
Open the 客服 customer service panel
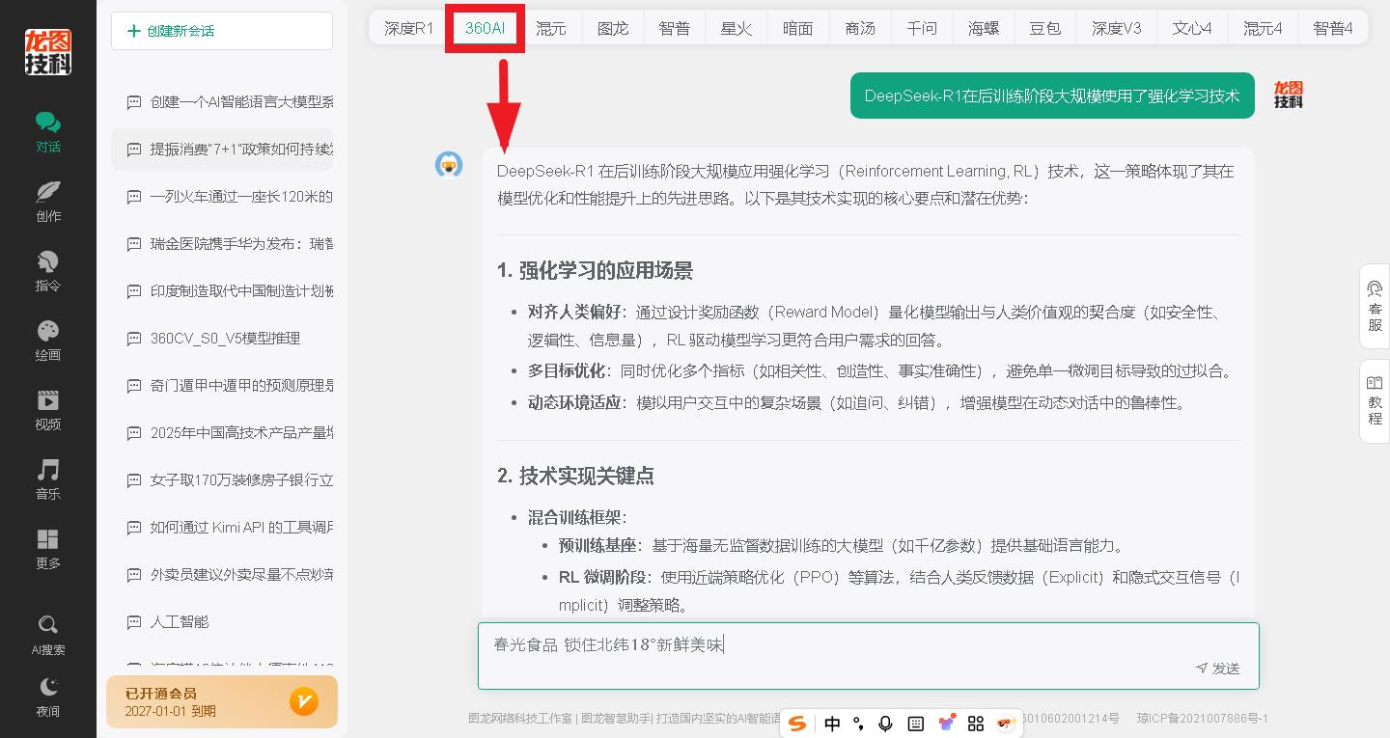(x=1375, y=306)
